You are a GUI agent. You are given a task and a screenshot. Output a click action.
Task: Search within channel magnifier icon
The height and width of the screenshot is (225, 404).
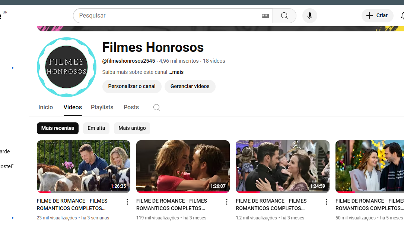157,107
